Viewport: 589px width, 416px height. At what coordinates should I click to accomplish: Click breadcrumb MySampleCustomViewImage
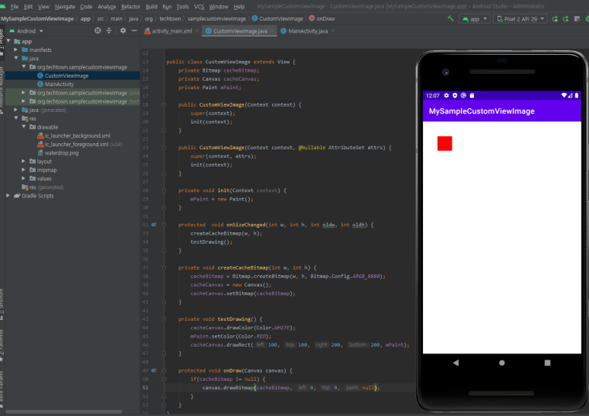click(x=37, y=19)
